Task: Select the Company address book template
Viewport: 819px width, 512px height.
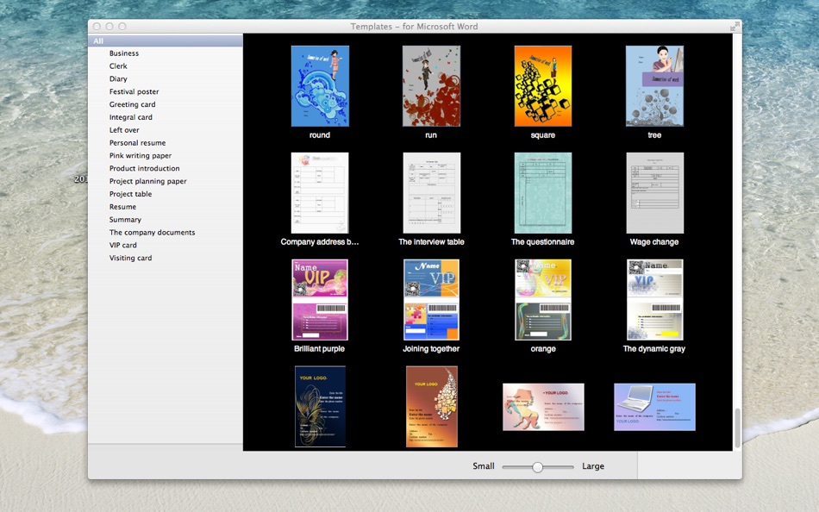Action: 320,193
